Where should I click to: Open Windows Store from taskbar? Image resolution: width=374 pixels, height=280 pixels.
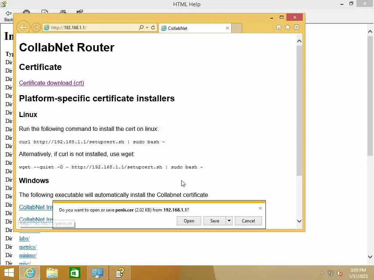click(75, 273)
